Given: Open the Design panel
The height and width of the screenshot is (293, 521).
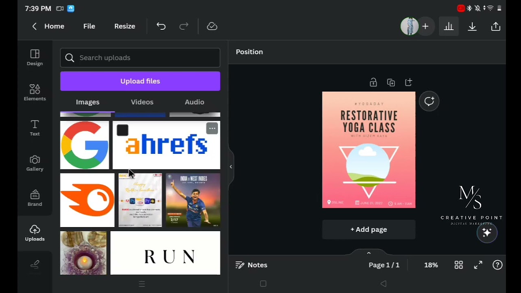Looking at the screenshot, I should 35,58.
